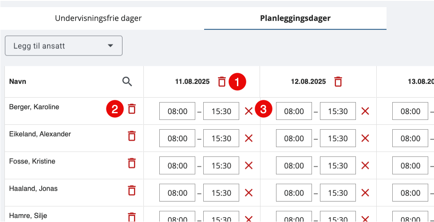Remove Haaland, Jonas using trash icon
The width and height of the screenshot is (434, 222).
pos(132,190)
